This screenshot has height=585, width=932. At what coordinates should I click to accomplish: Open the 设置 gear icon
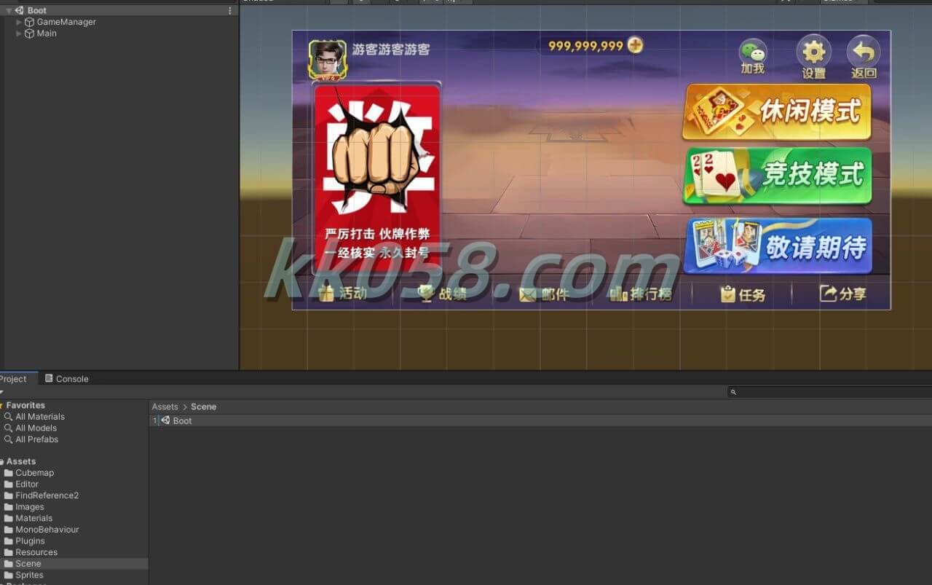point(813,57)
